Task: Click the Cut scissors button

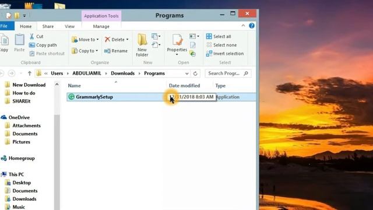Action: pos(36,36)
